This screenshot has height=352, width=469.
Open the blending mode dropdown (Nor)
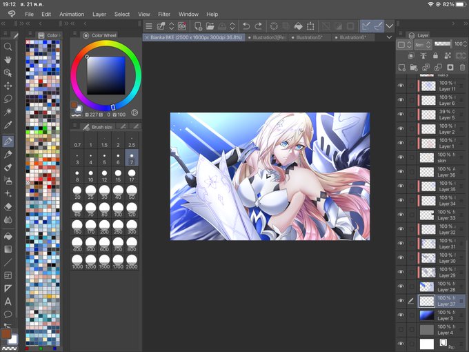coord(423,45)
